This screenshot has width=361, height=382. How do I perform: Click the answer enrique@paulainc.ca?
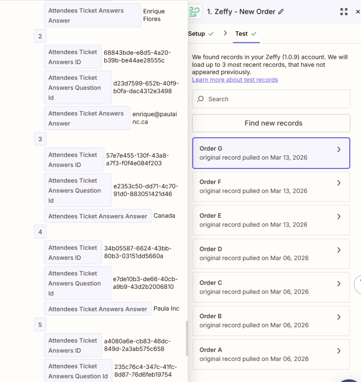pyautogui.click(x=154, y=118)
